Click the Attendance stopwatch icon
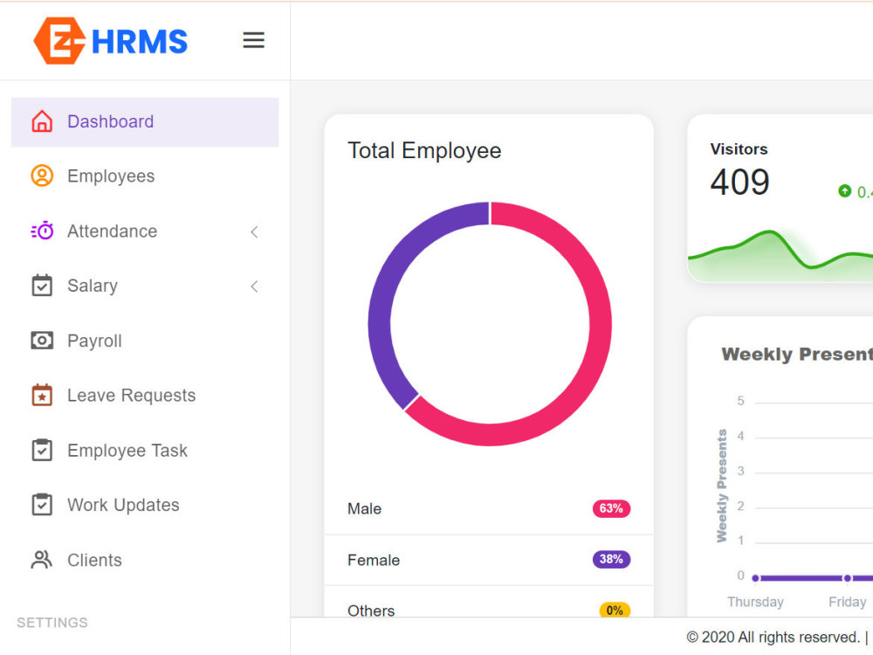Image resolution: width=873 pixels, height=655 pixels. click(x=41, y=231)
